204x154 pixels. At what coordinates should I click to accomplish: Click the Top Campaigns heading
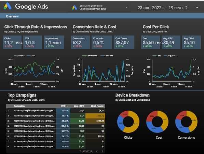[x=22, y=95]
